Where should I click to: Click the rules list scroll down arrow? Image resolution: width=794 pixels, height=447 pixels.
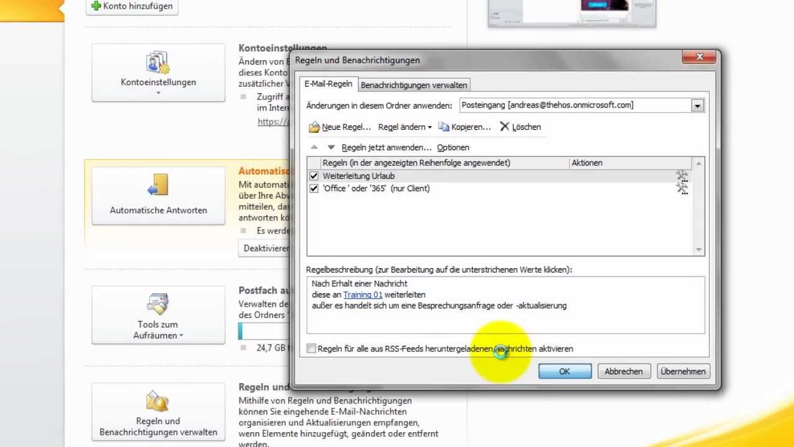[x=699, y=250]
